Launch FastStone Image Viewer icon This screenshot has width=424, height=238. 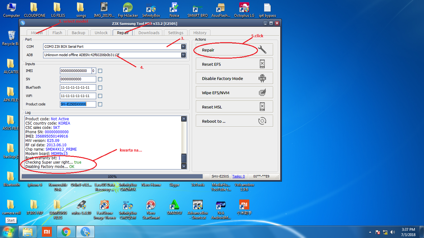coord(105,210)
